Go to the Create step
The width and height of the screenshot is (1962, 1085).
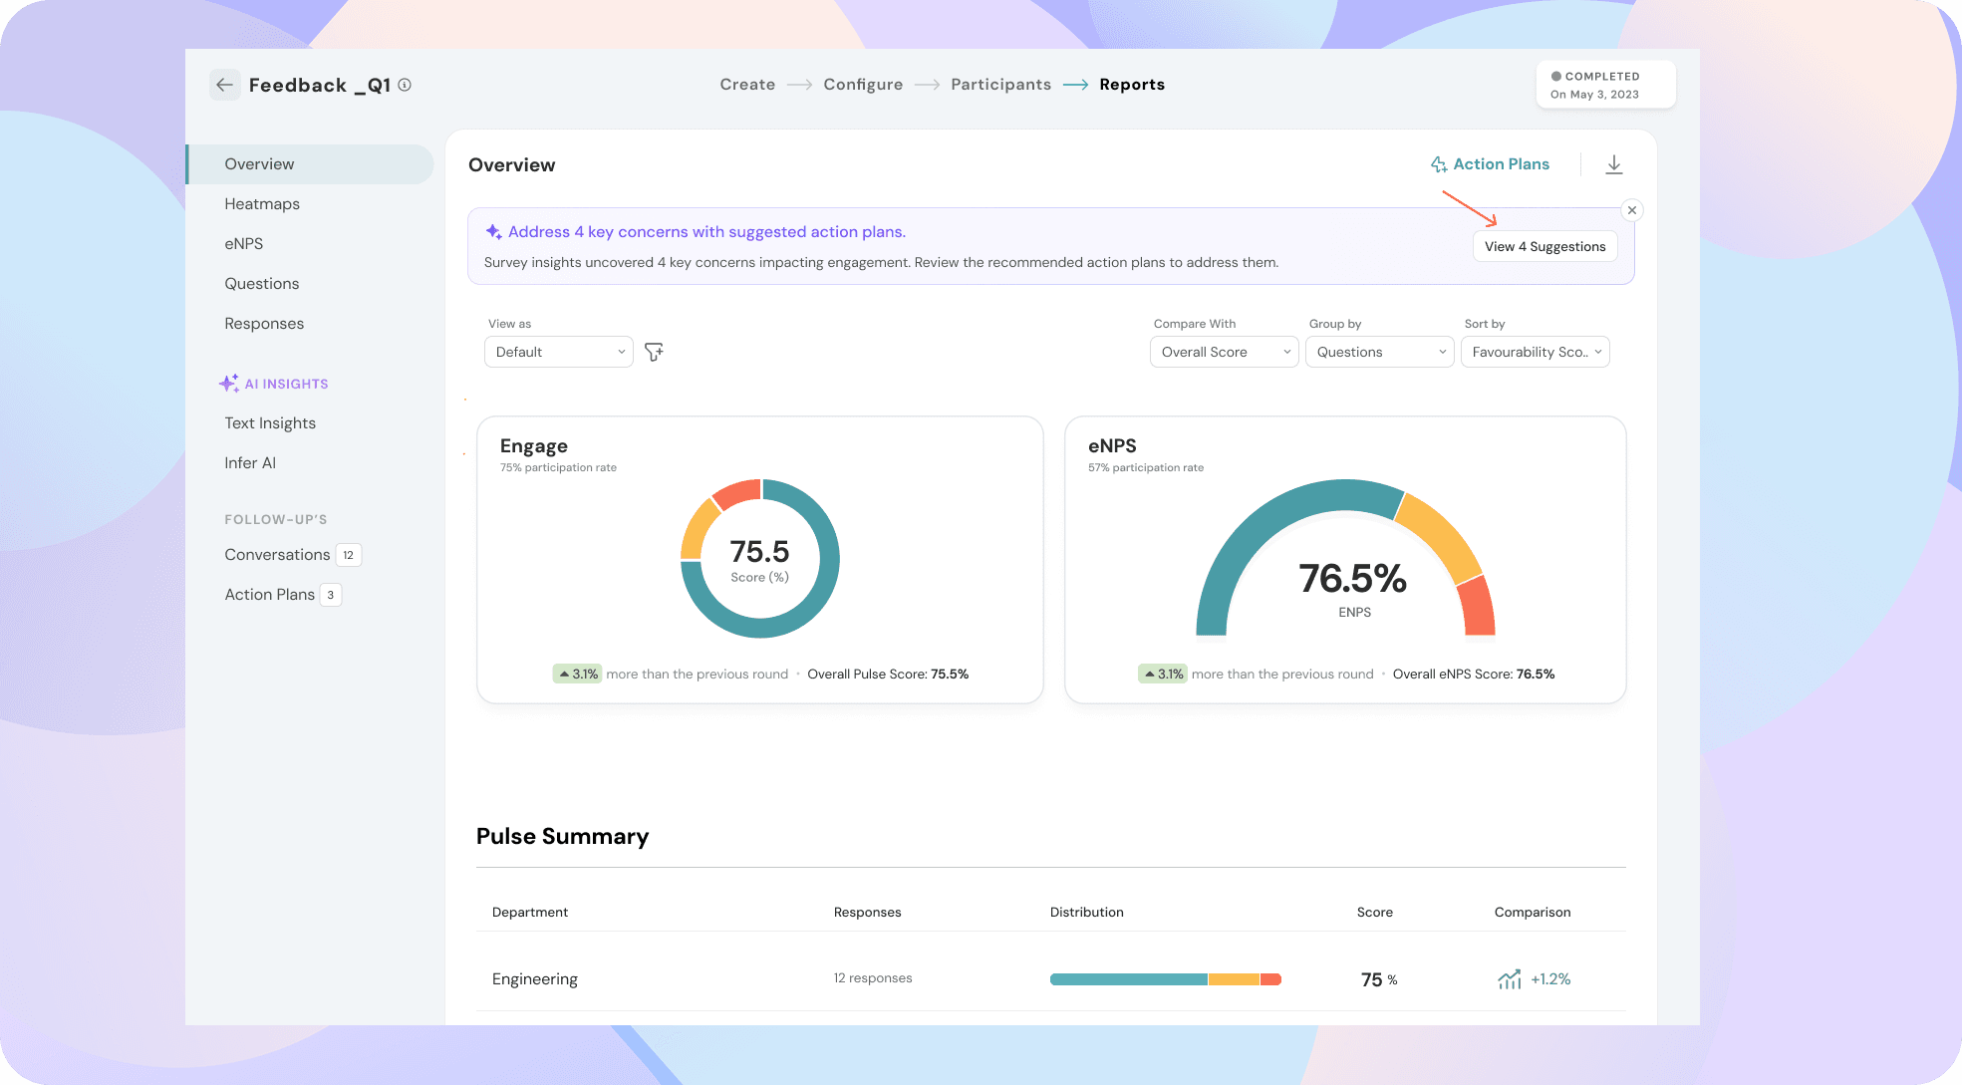[x=747, y=85]
